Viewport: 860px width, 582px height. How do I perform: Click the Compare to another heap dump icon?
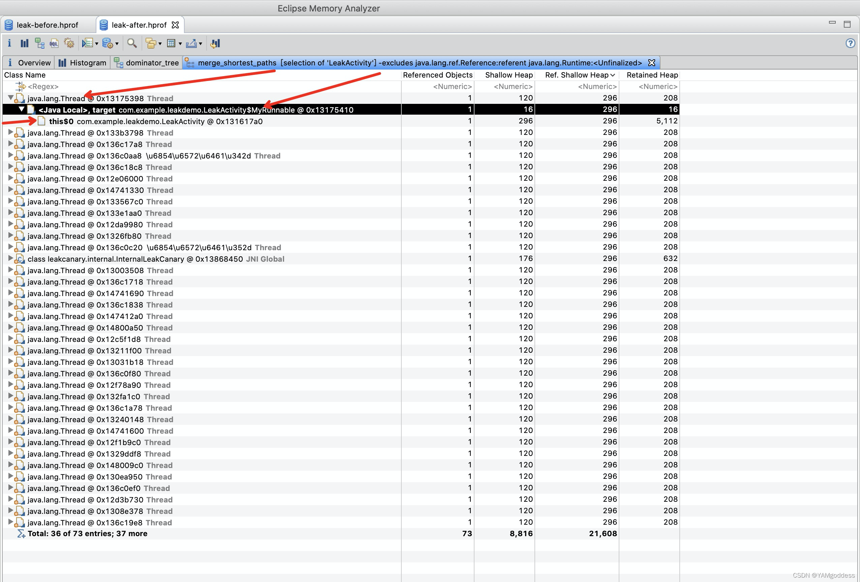coord(215,43)
